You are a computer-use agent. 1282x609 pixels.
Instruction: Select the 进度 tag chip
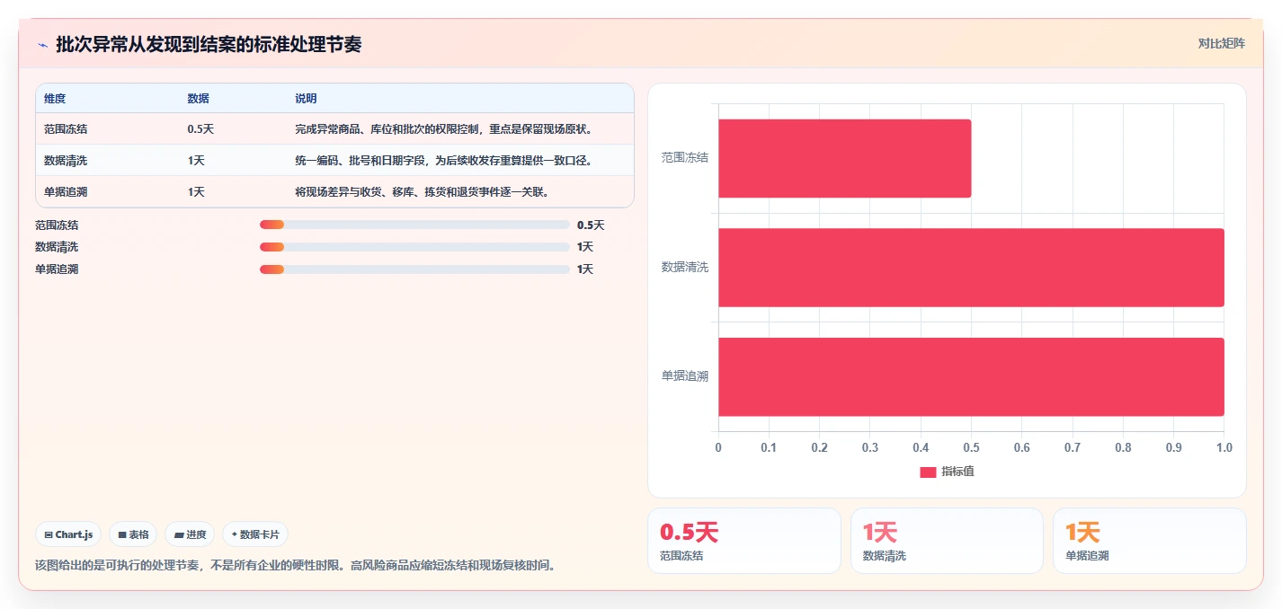[190, 534]
